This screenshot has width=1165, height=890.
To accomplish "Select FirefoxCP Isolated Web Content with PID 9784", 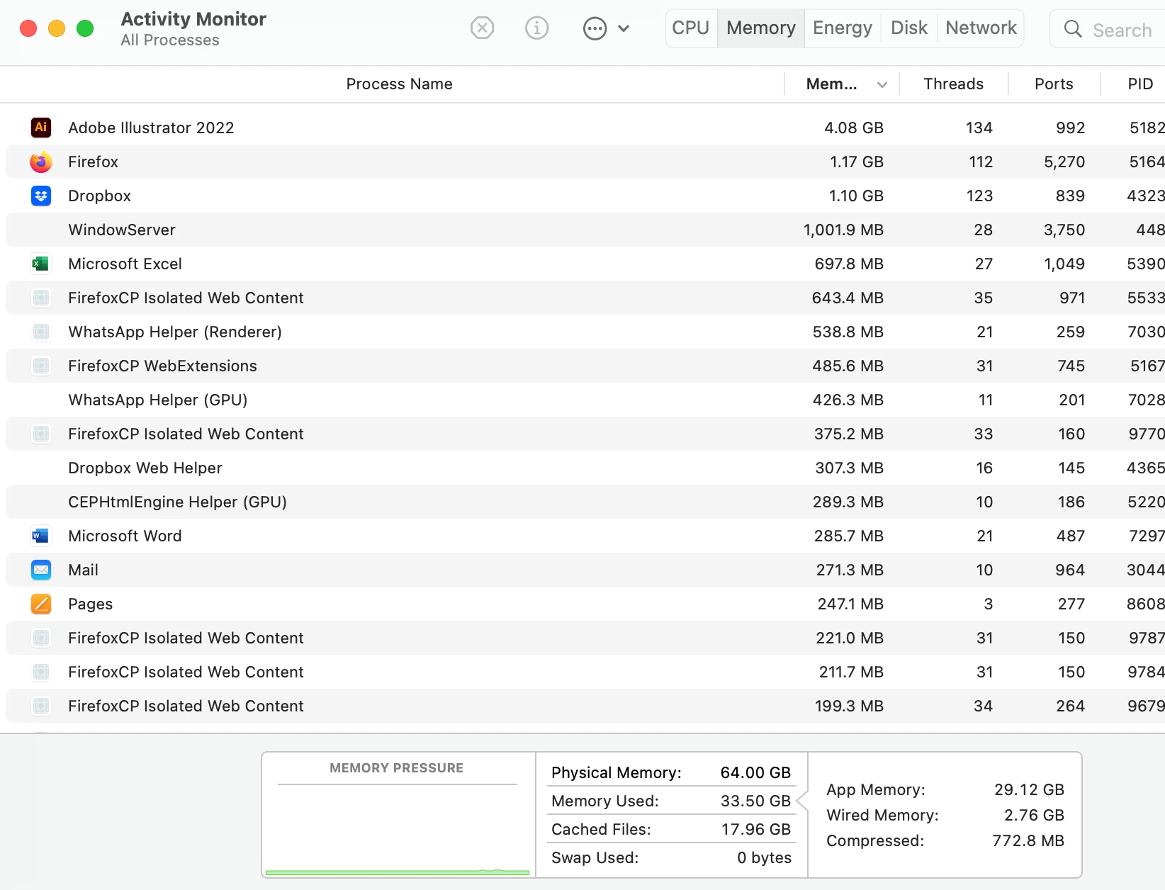I will coord(585,672).
